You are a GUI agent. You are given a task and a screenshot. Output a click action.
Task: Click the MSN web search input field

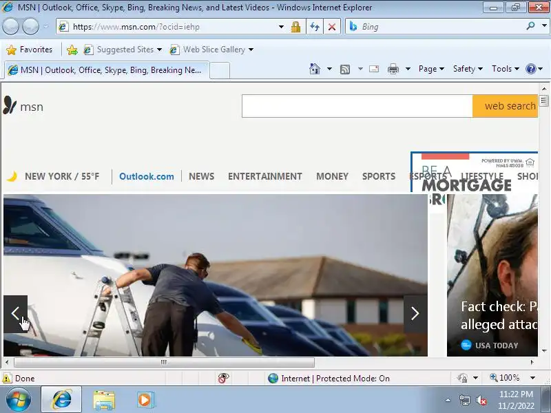tap(357, 106)
